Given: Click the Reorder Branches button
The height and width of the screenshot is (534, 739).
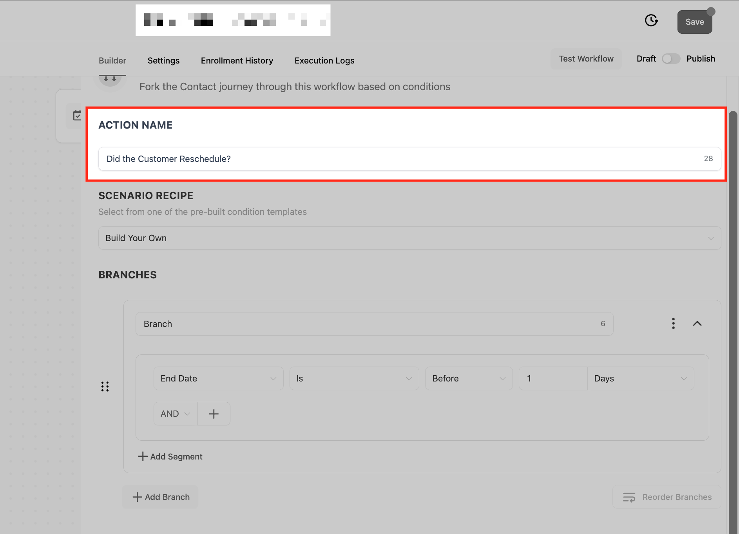Looking at the screenshot, I should [667, 497].
